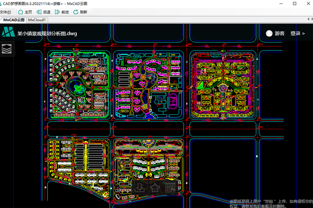Click the download drawing icon
This screenshot has width=313, height=208.
point(140,187)
